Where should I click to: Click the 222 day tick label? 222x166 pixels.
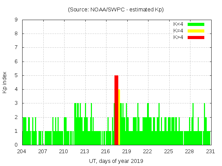coord(147,151)
